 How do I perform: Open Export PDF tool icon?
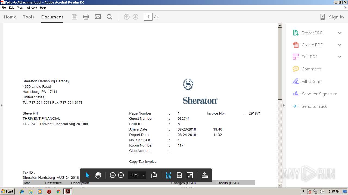[296, 33]
